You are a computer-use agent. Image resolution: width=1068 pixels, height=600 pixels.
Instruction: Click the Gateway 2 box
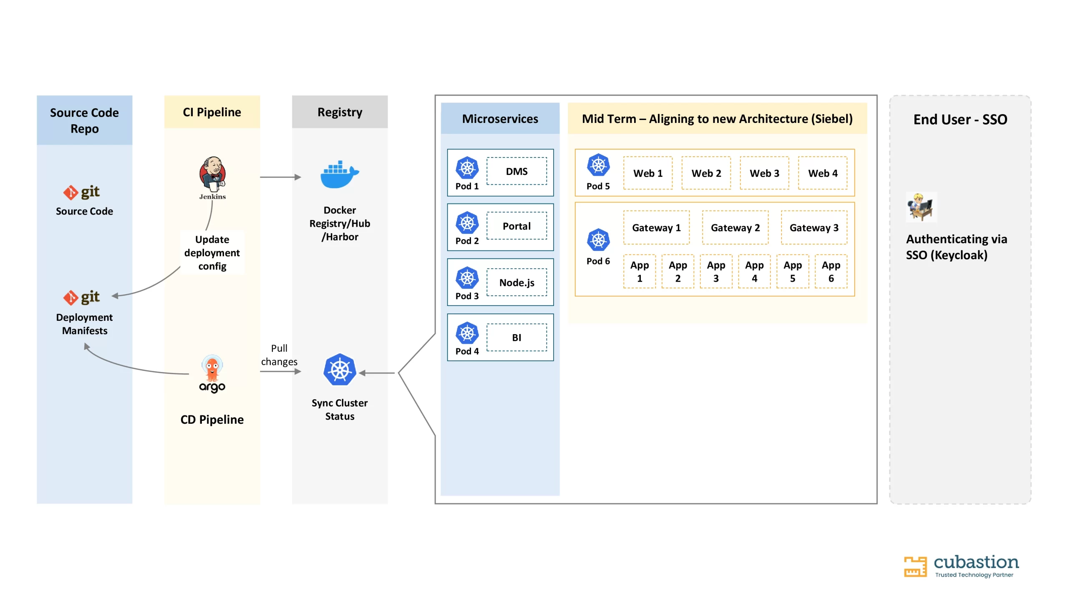click(x=735, y=227)
